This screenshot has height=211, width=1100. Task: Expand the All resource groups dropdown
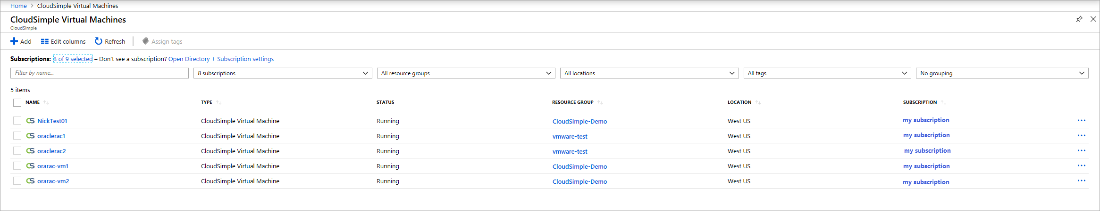click(x=466, y=73)
